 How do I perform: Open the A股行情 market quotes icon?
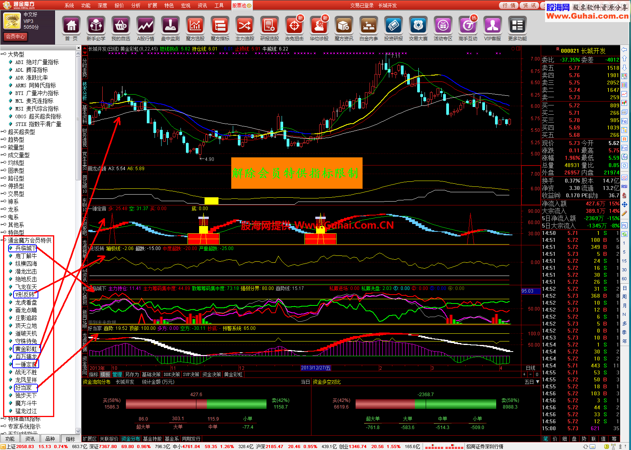tap(146, 28)
